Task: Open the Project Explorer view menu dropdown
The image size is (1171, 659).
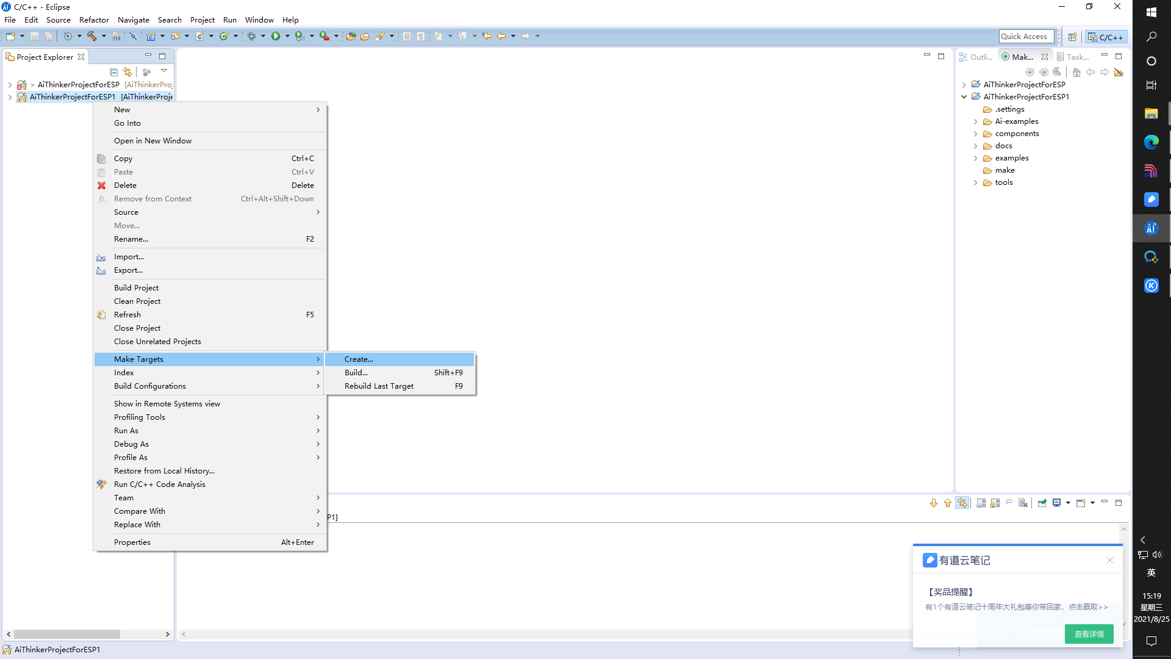Action: [x=164, y=71]
